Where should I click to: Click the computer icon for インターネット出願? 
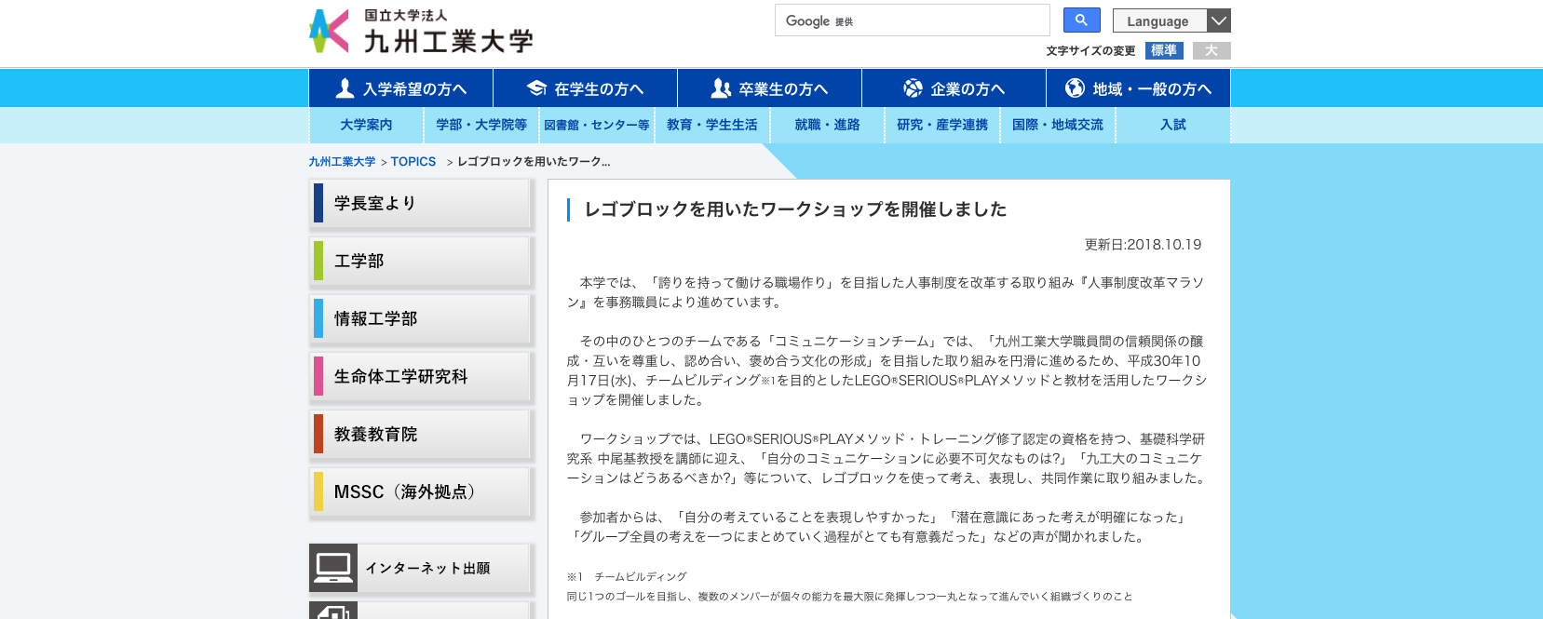pos(333,568)
